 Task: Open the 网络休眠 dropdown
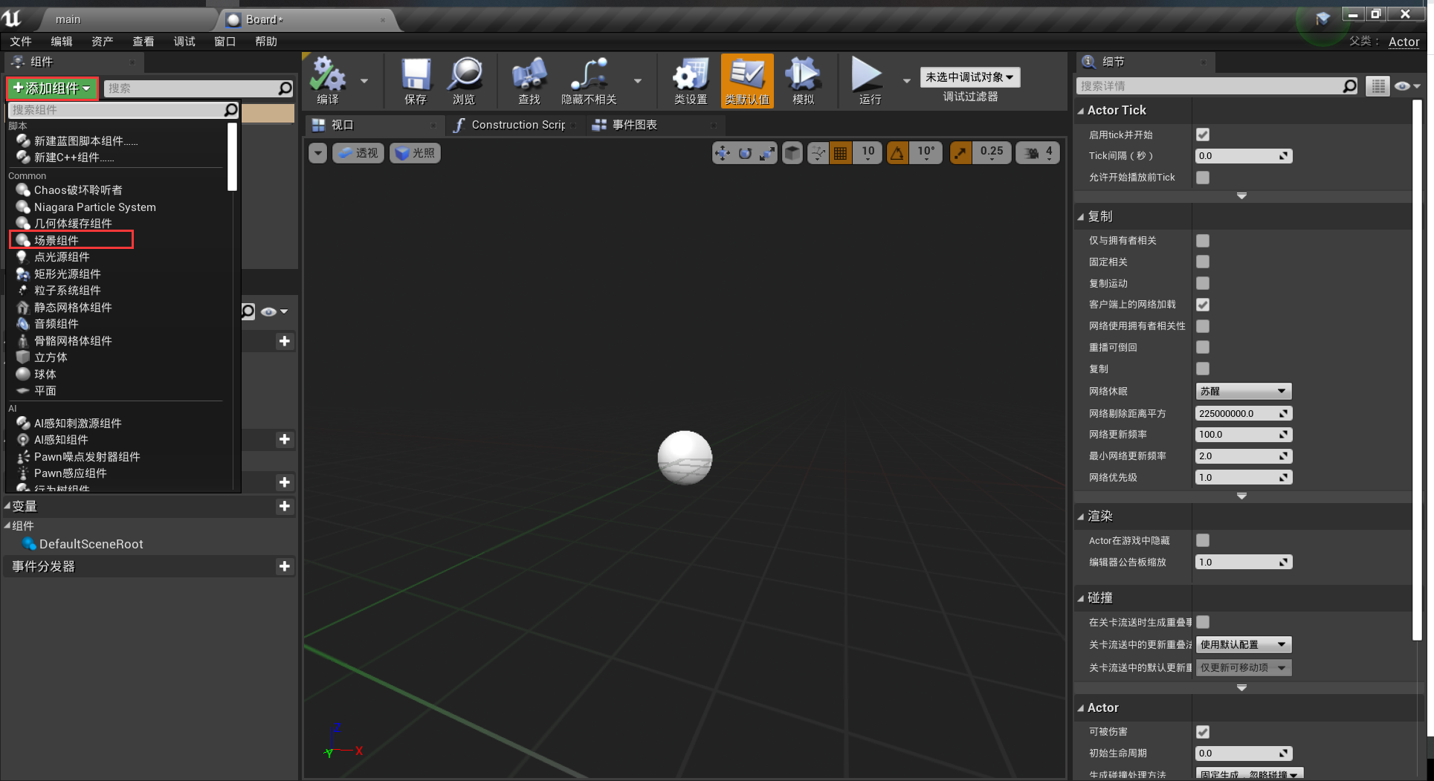pyautogui.click(x=1243, y=391)
